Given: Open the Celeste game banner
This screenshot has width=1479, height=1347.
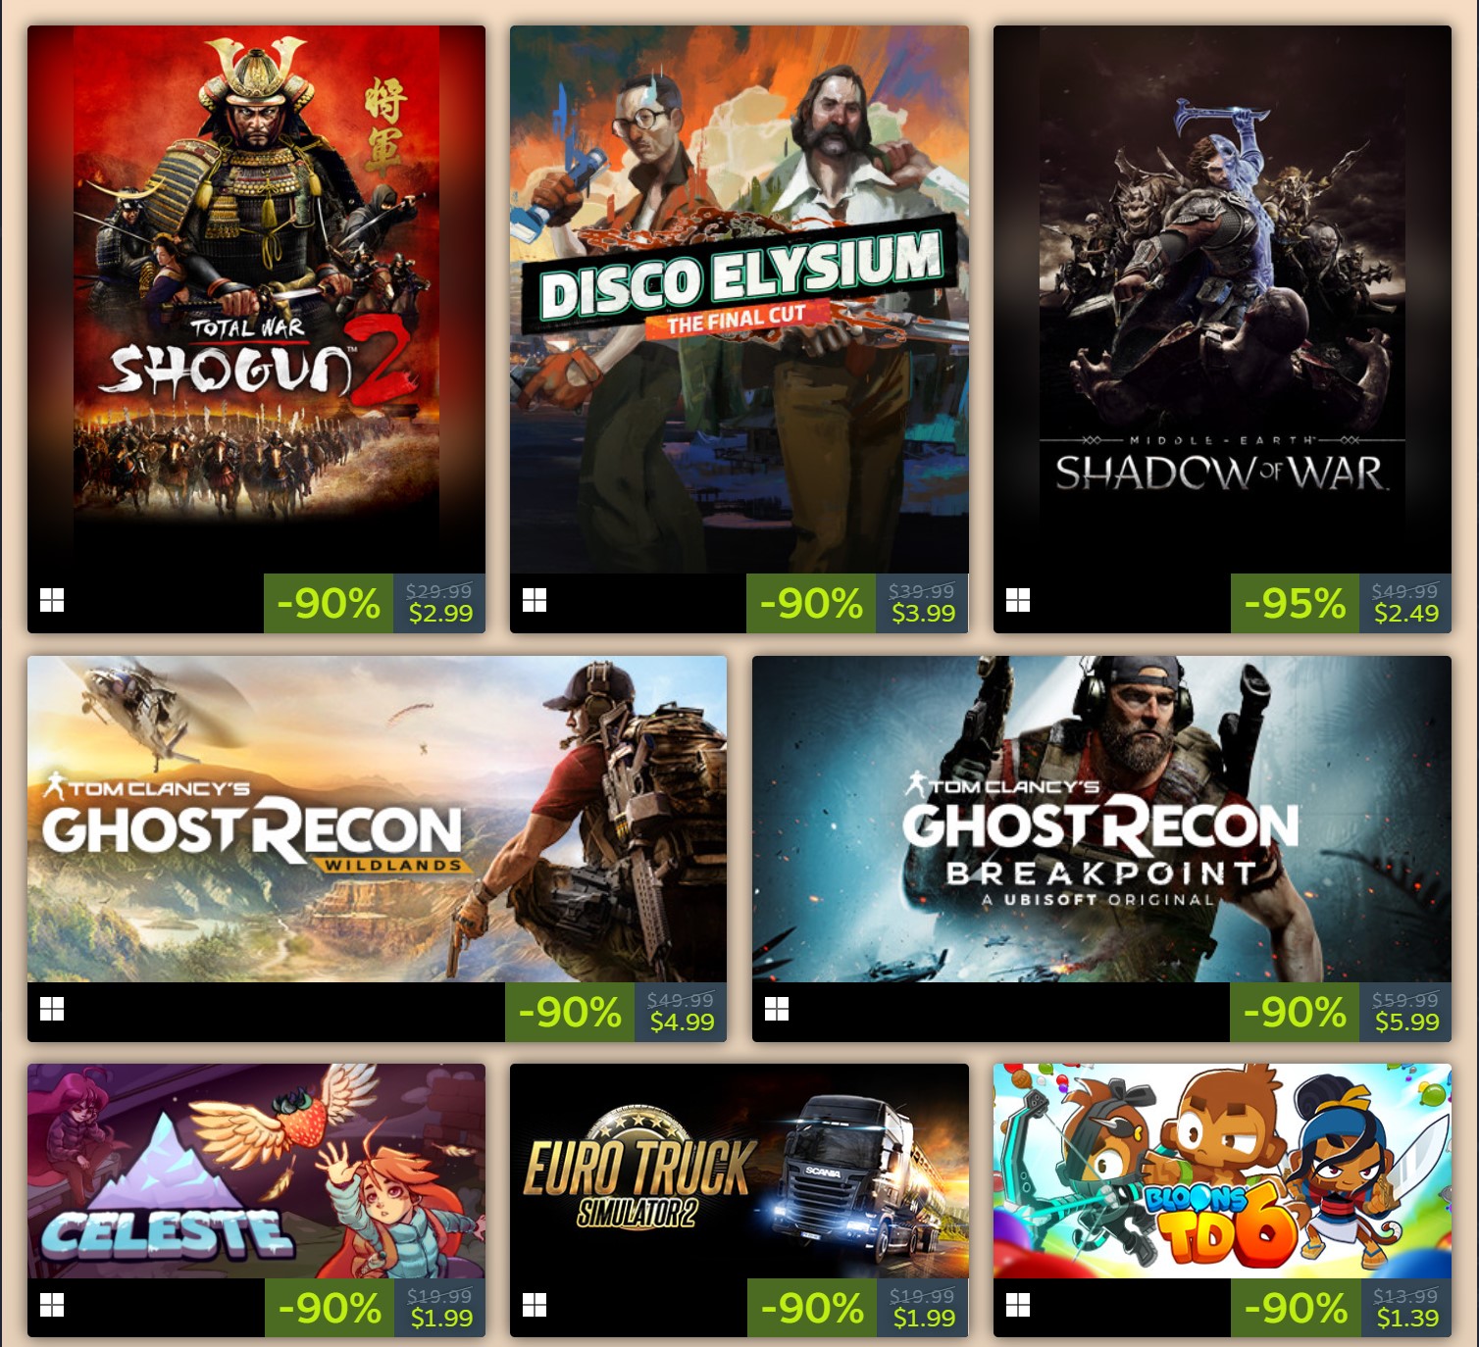Looking at the screenshot, I should point(256,1171).
